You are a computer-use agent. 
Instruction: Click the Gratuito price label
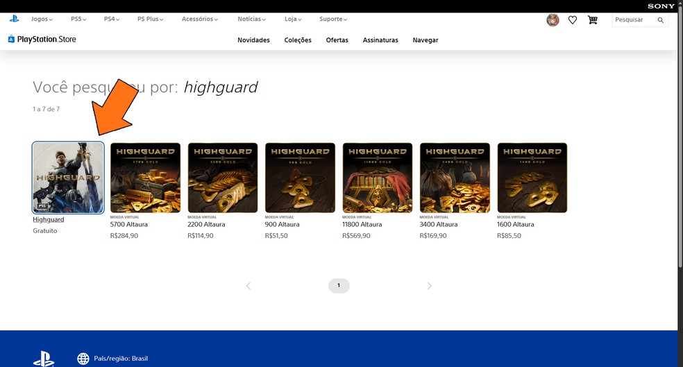pos(45,231)
